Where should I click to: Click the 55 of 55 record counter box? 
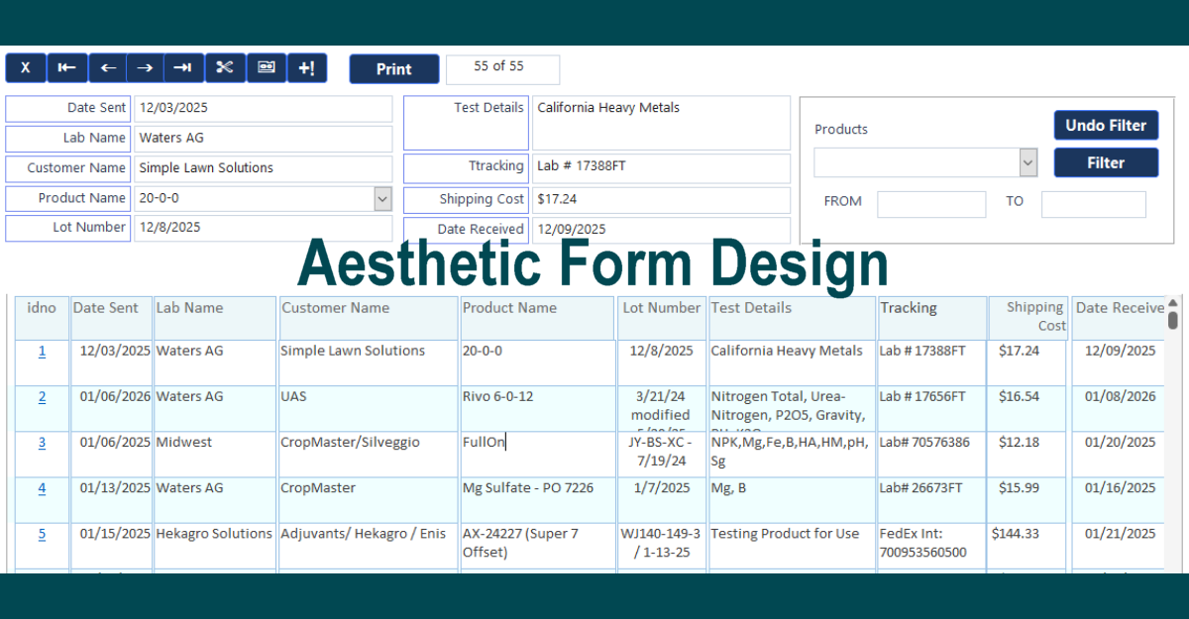pos(502,69)
